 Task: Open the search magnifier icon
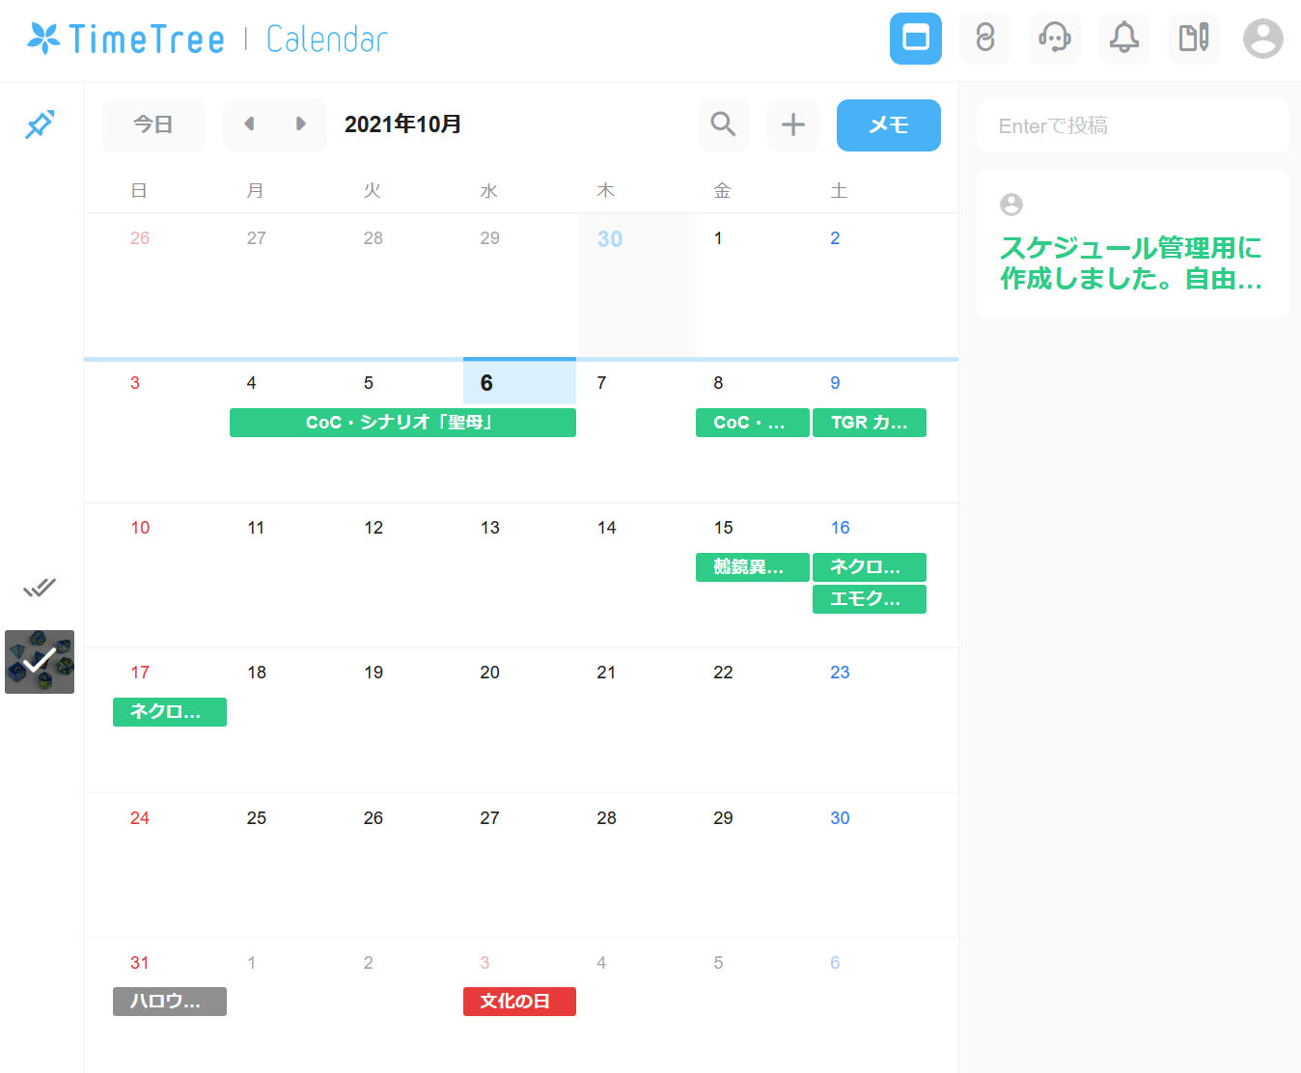point(723,124)
